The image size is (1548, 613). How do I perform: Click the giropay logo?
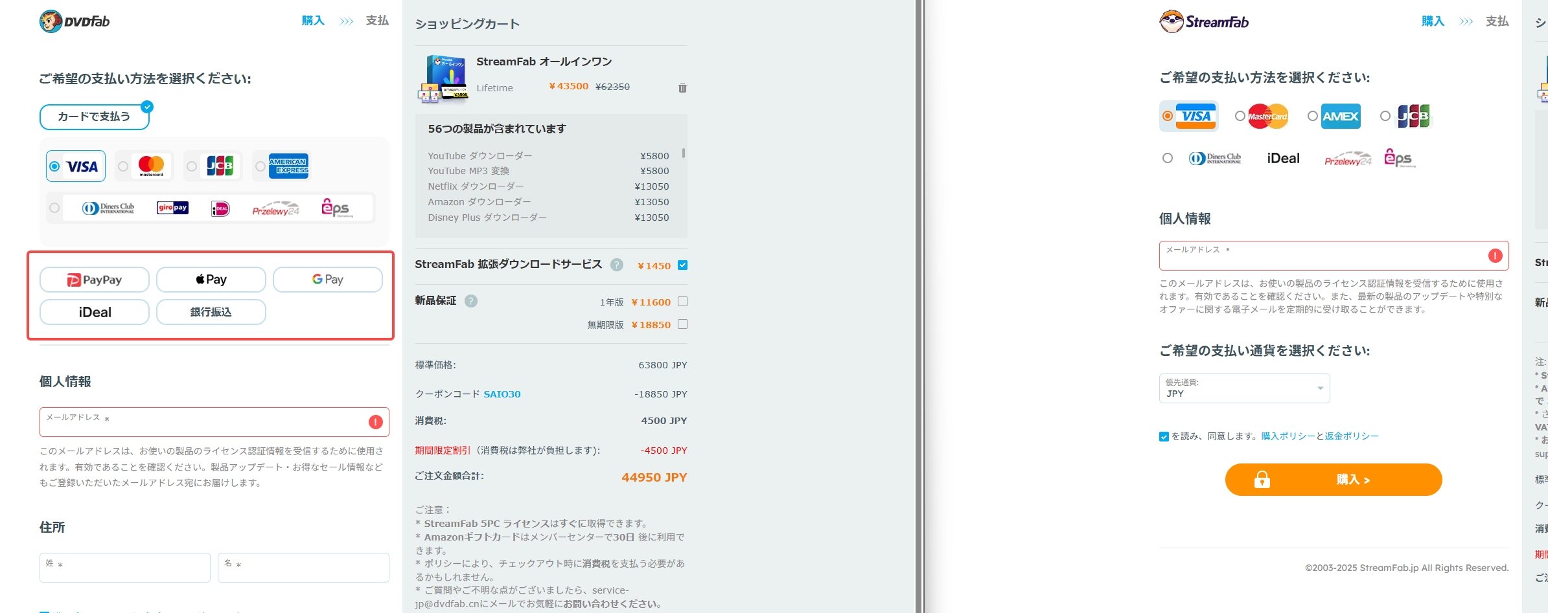pos(172,208)
